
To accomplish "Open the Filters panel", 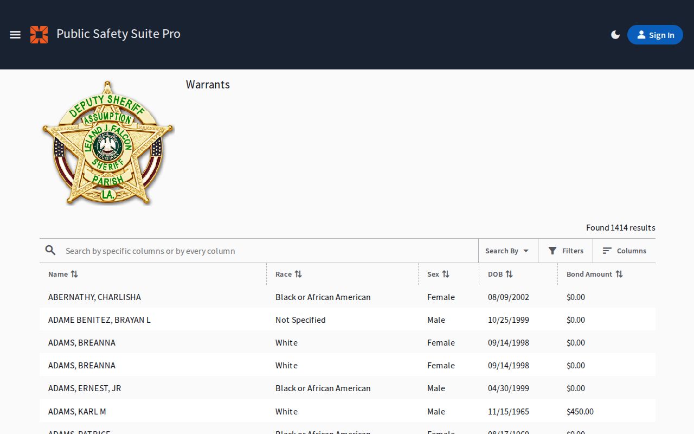I will pyautogui.click(x=566, y=251).
